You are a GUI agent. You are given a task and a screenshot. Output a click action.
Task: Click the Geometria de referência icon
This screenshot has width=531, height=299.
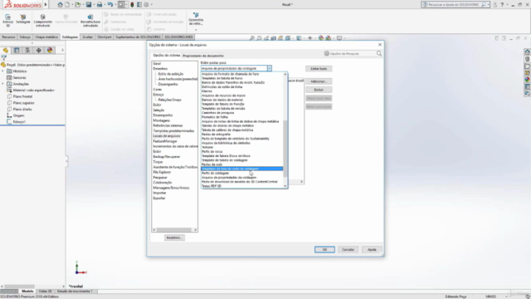pos(196,18)
